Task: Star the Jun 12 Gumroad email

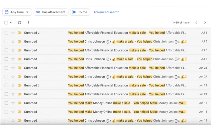Action: [13, 121]
